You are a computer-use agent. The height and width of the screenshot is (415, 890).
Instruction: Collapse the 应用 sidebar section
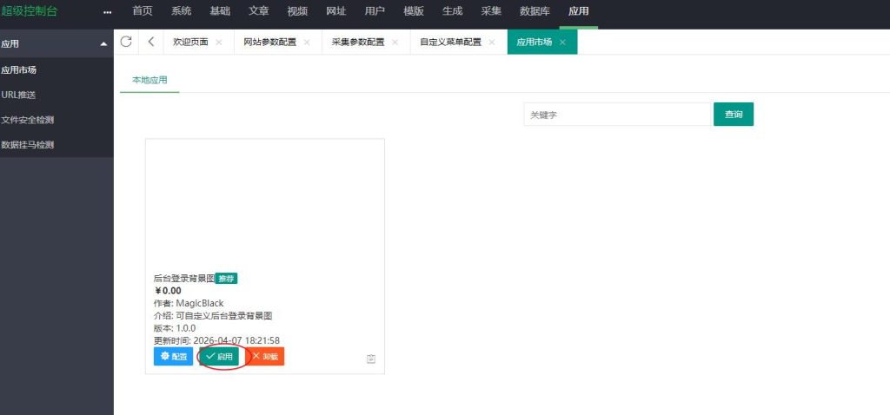click(x=103, y=44)
